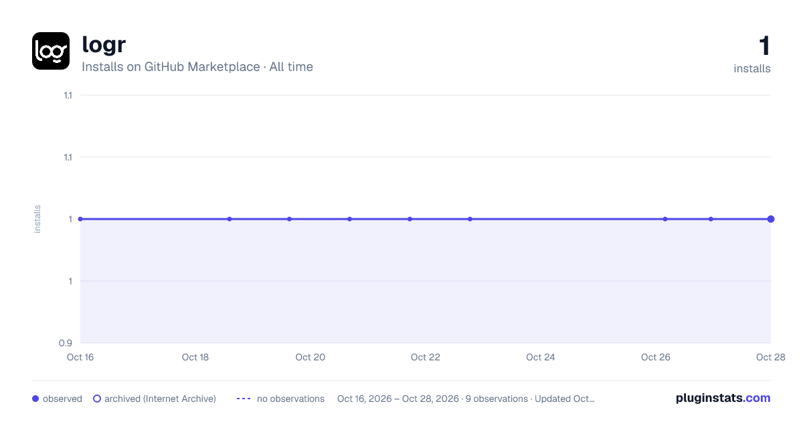Open the pluginstats.com link
This screenshot has height=422, width=803.
[x=723, y=398]
